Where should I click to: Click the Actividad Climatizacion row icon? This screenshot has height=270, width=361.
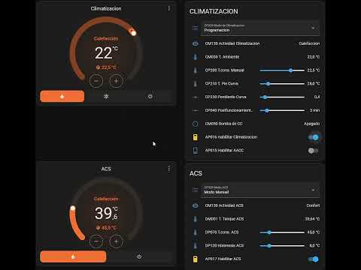tap(196, 43)
